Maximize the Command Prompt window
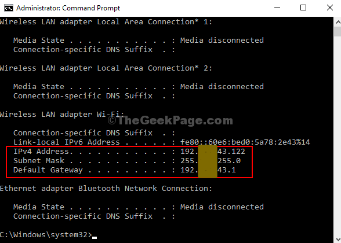Image resolution: width=341 pixels, height=243 pixels. [x=303, y=8]
